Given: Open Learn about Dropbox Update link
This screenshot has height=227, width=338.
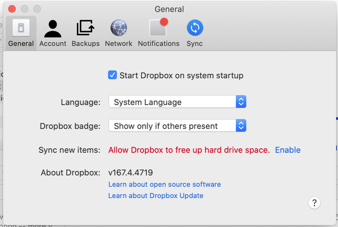Looking at the screenshot, I should tap(155, 196).
